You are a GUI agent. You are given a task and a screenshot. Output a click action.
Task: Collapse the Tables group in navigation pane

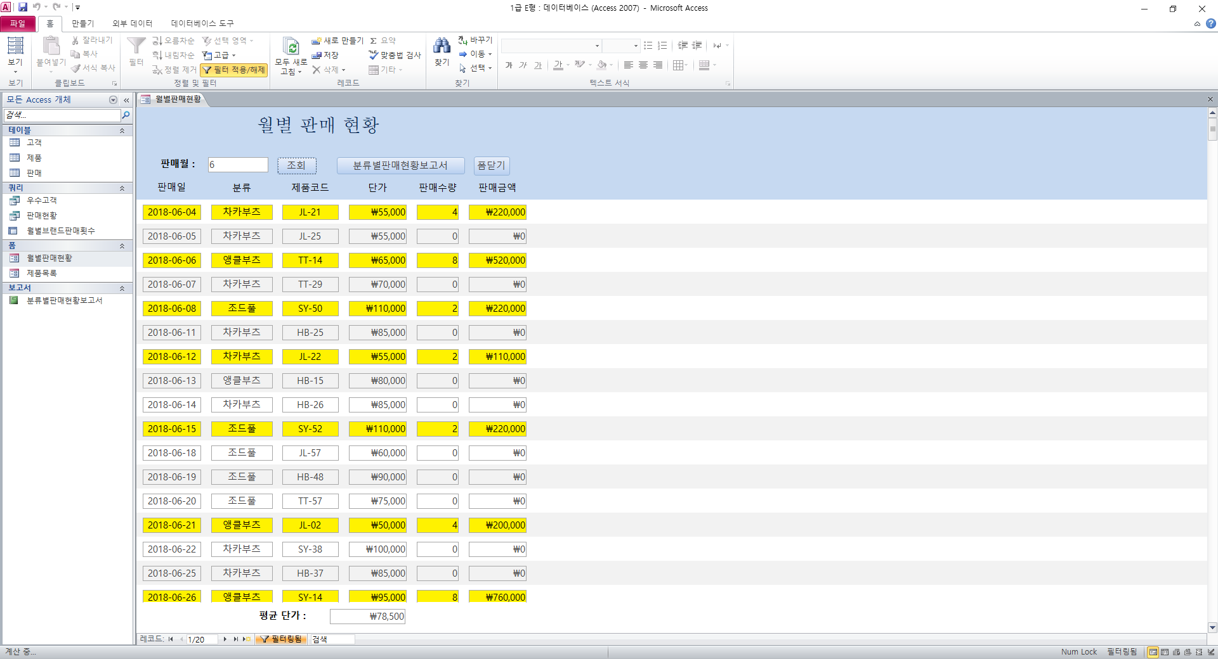point(122,131)
